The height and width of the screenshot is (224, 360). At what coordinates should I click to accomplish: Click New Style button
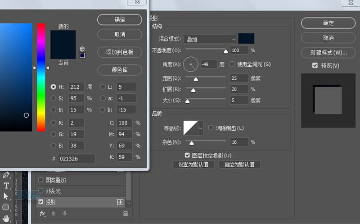point(328,53)
